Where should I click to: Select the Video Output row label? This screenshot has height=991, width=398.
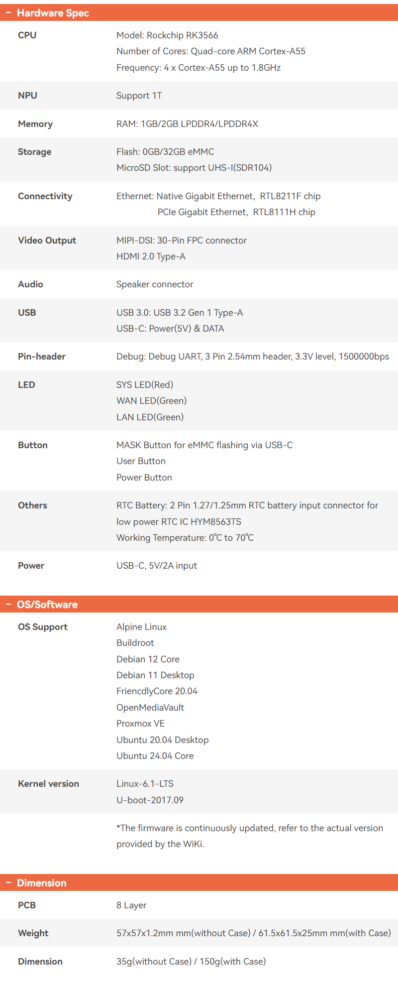point(47,241)
